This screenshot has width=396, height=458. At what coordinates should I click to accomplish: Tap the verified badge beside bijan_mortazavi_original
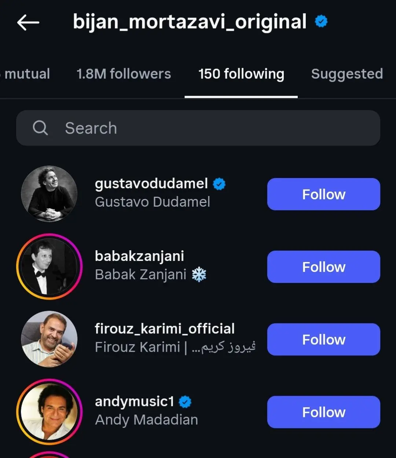(321, 22)
